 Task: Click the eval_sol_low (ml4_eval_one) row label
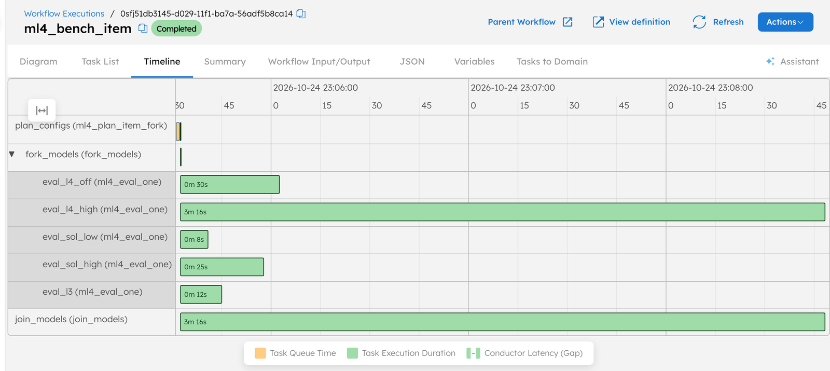point(105,237)
